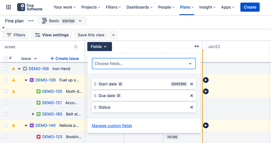Viewport: 271px width, 143px height.
Task: Open the app switcher grid icon
Action: (x=8, y=7)
